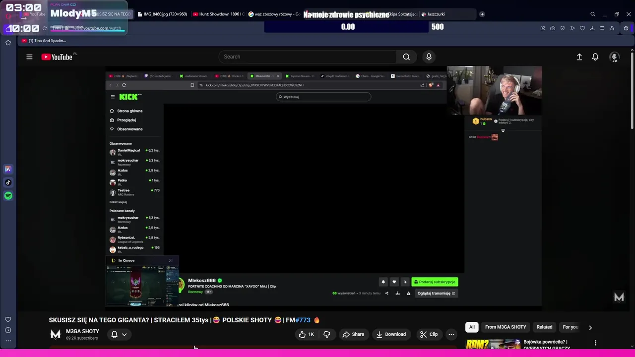
Task: Open TikTok in the Opera sidebar
Action: (8, 182)
